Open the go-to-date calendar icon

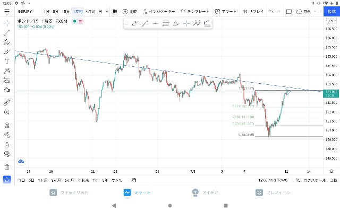pos(134,180)
